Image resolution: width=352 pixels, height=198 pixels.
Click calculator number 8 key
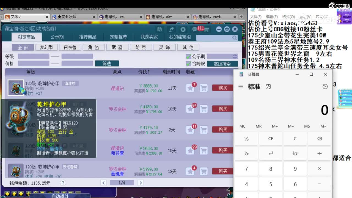271,169
